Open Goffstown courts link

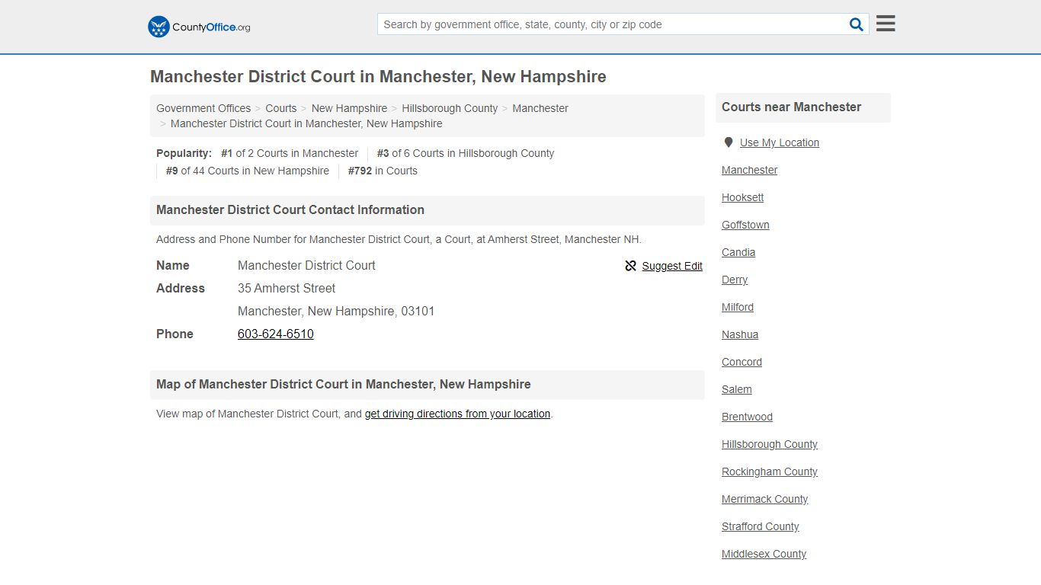point(745,225)
